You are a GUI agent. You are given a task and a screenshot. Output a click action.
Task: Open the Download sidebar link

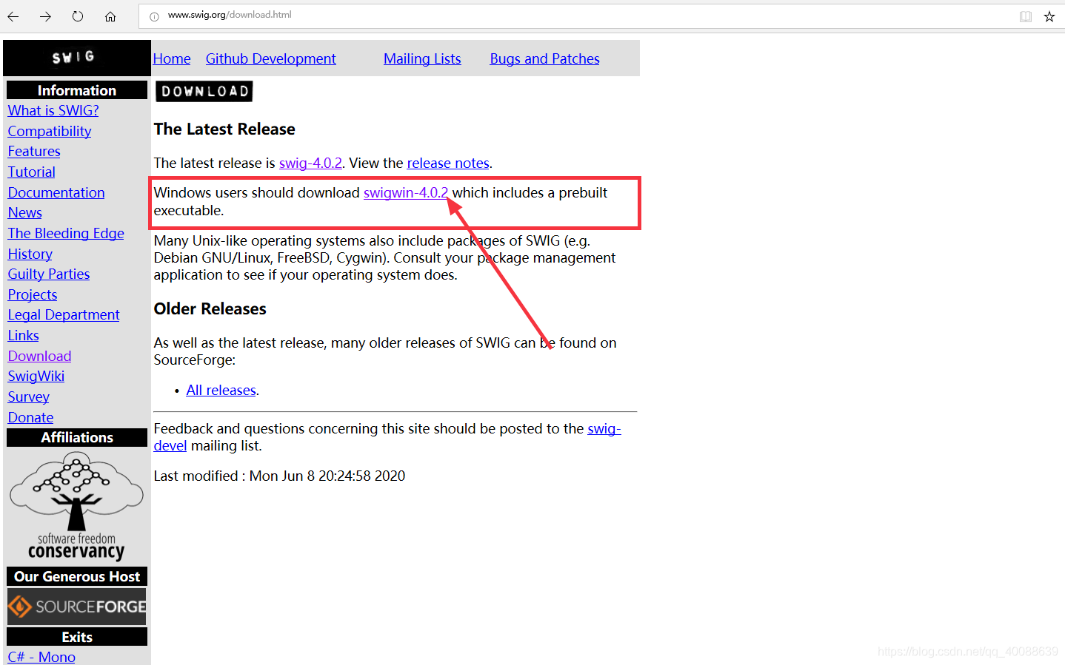tap(39, 356)
